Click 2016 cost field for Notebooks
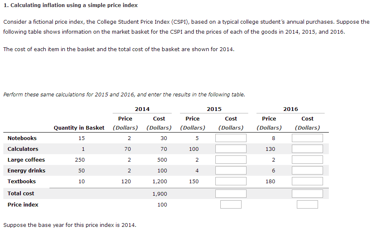This screenshot has width=375, height=241. (x=307, y=138)
